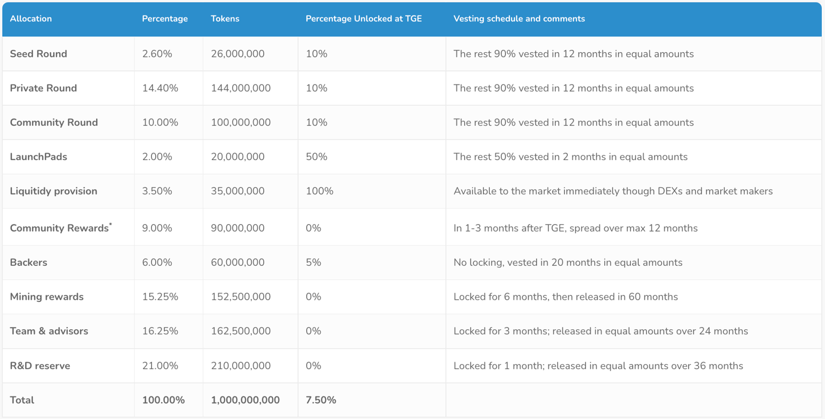825x419 pixels.
Task: Click the total unlocked 7.50% cell
Action: pyautogui.click(x=321, y=400)
